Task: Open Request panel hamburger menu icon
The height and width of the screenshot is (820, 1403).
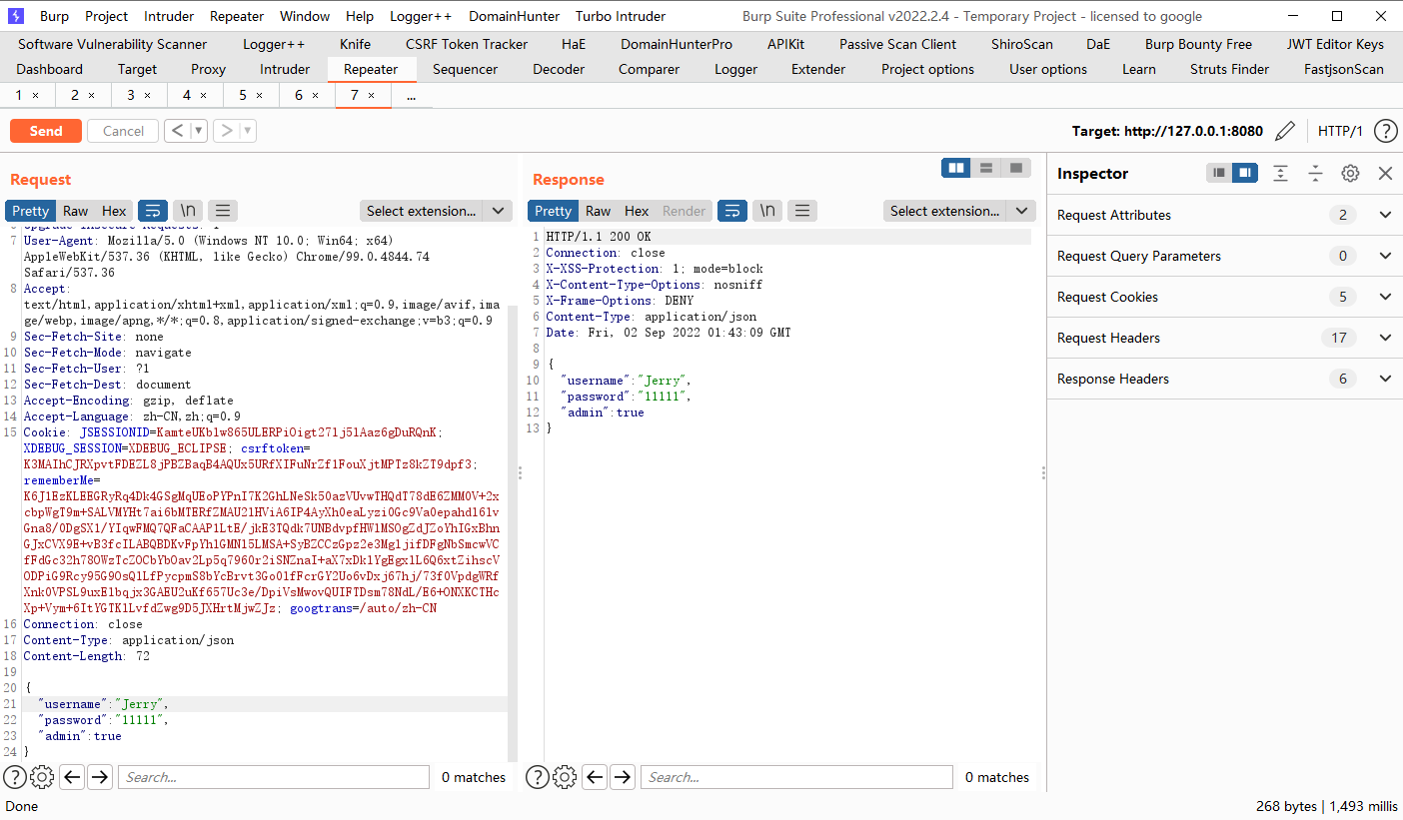Action: point(222,211)
